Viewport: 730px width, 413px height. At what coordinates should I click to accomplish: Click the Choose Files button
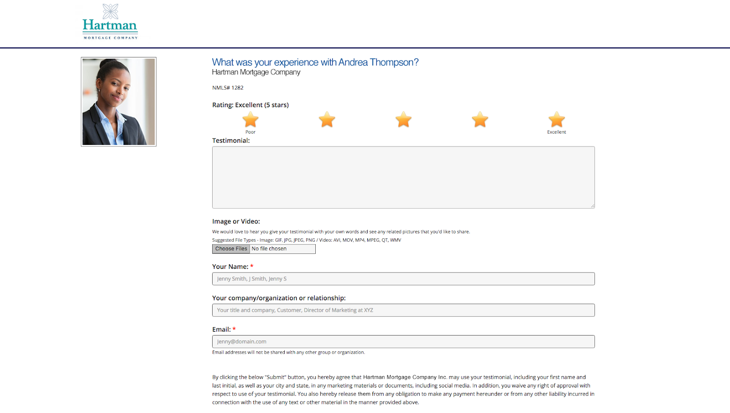pos(231,249)
